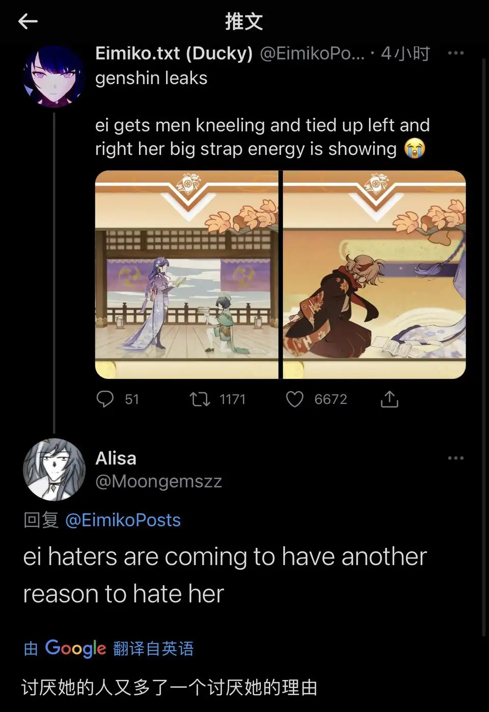Like the tweet with 6672 likes
Image resolution: width=489 pixels, height=712 pixels.
(295, 399)
